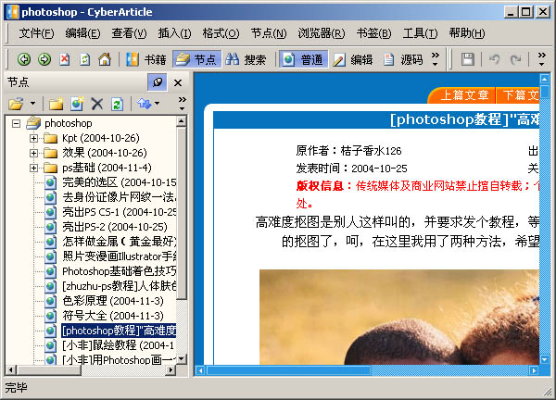The width and height of the screenshot is (556, 400).
Task: Select the 亮出PS CS-1 node
Action: pos(120,212)
